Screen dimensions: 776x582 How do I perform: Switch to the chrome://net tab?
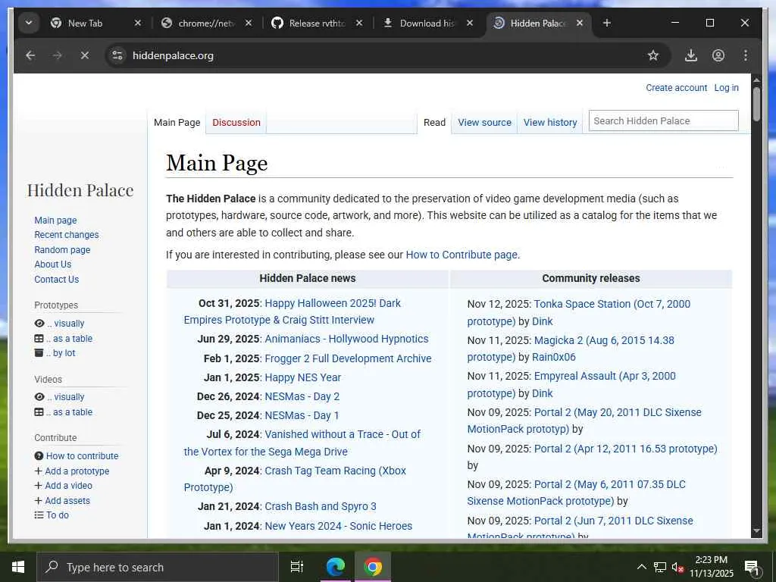pos(206,23)
